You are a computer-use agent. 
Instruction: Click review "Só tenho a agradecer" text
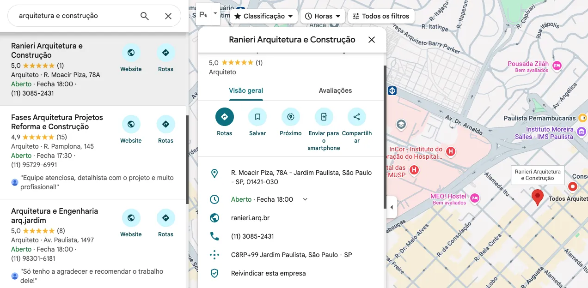(92, 276)
